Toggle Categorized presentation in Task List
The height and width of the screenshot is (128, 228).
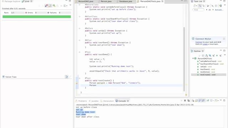tap(200, 6)
